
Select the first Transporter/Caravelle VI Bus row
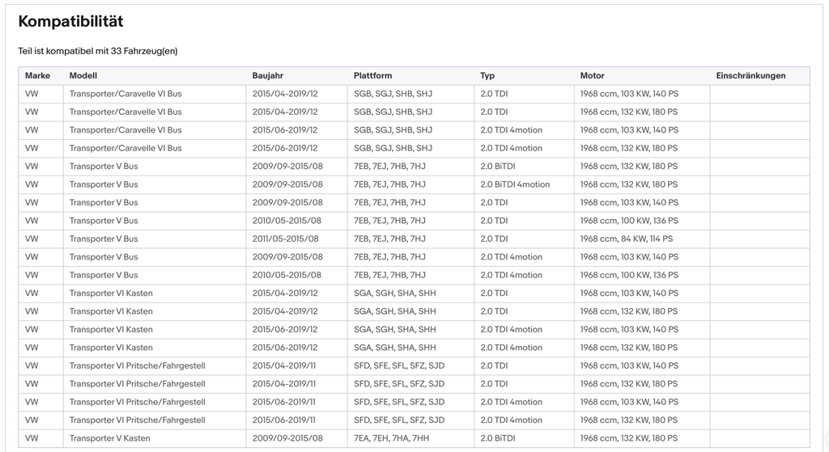coord(414,94)
